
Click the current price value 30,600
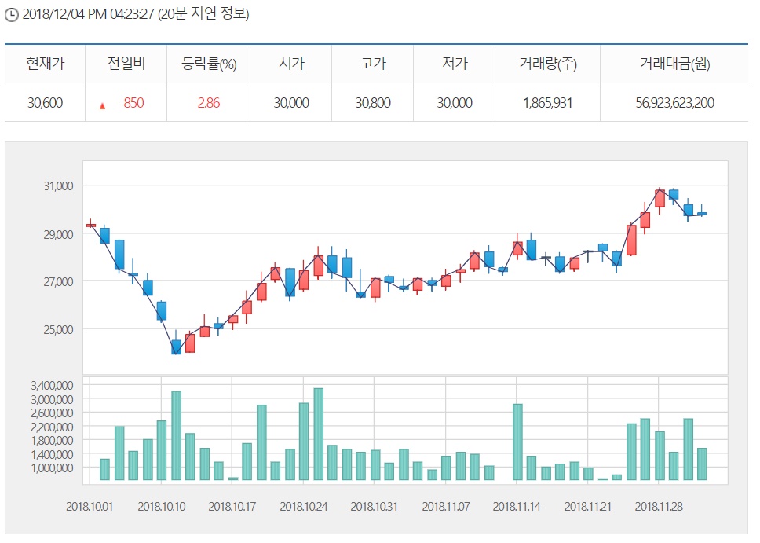(45, 103)
